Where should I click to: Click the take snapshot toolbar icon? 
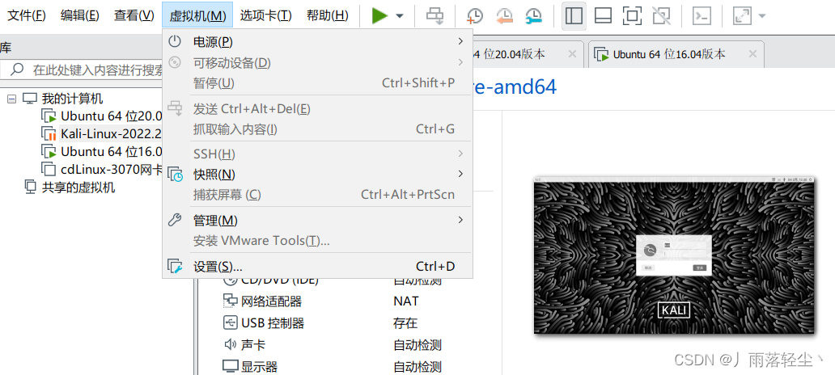coord(474,16)
